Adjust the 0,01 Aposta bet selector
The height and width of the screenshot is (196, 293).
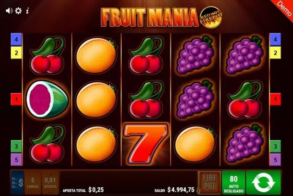(50, 183)
